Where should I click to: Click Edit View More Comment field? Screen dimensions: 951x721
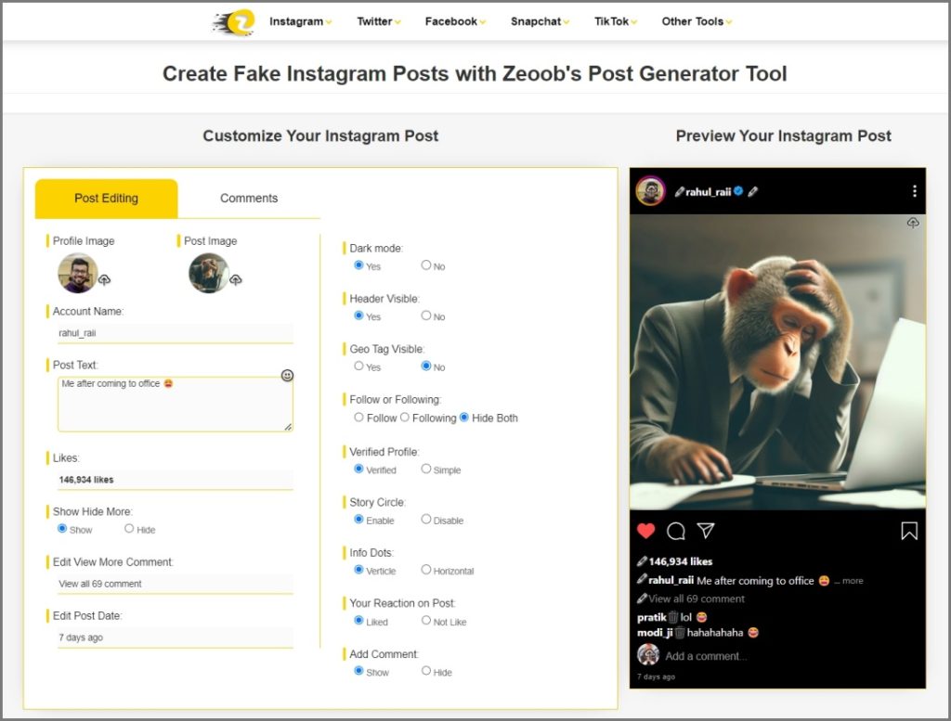176,584
